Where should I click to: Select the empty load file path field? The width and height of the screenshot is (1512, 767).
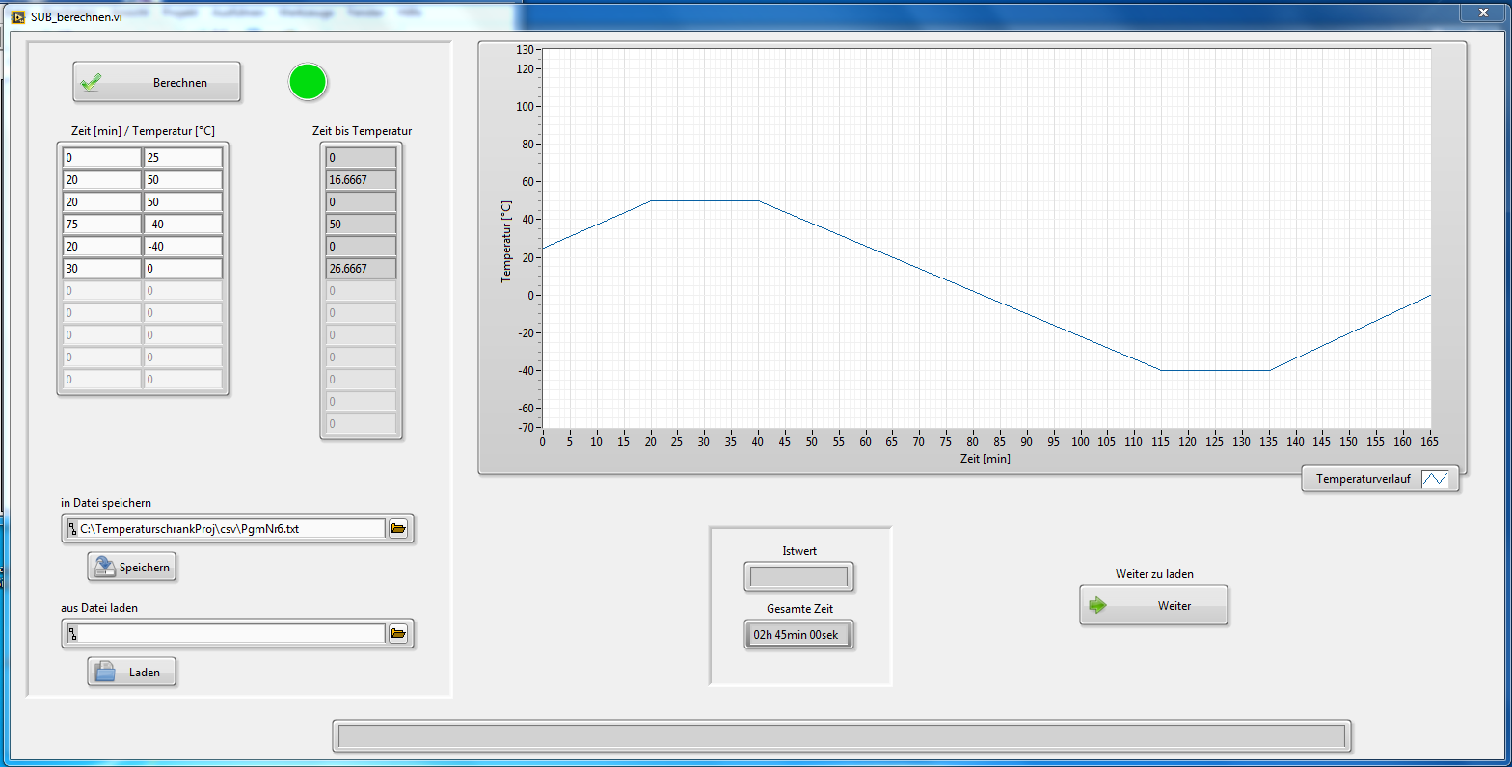(231, 633)
